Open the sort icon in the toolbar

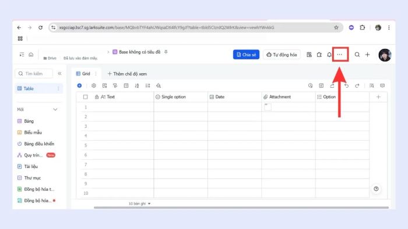(137, 85)
